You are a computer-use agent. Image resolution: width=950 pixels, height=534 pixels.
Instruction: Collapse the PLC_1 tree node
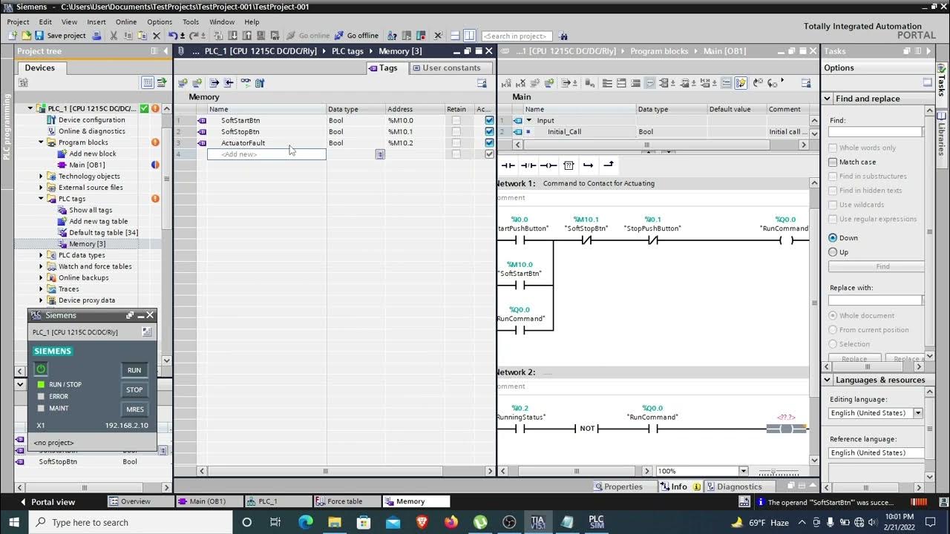(x=30, y=108)
